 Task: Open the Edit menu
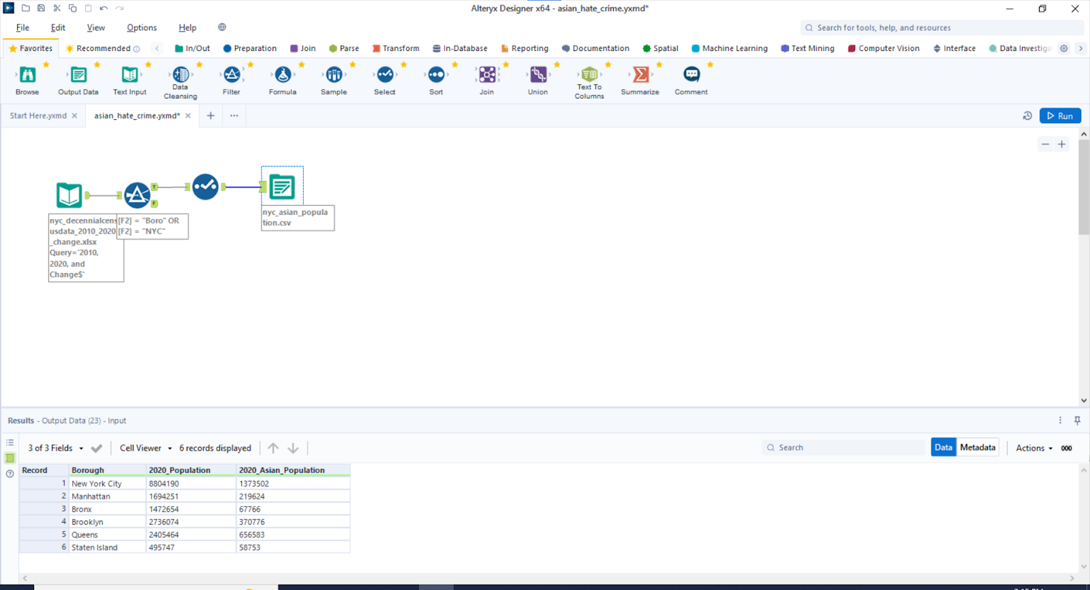coord(58,28)
